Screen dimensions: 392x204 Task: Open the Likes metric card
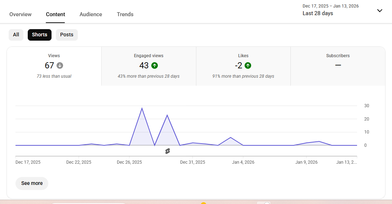(x=243, y=66)
